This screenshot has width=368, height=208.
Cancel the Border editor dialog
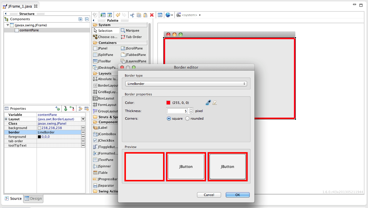point(209,195)
